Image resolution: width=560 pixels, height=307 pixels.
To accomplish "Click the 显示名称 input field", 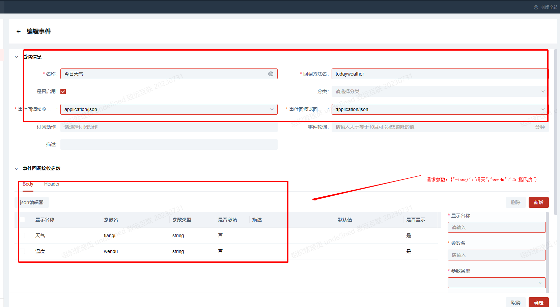I will tap(496, 227).
